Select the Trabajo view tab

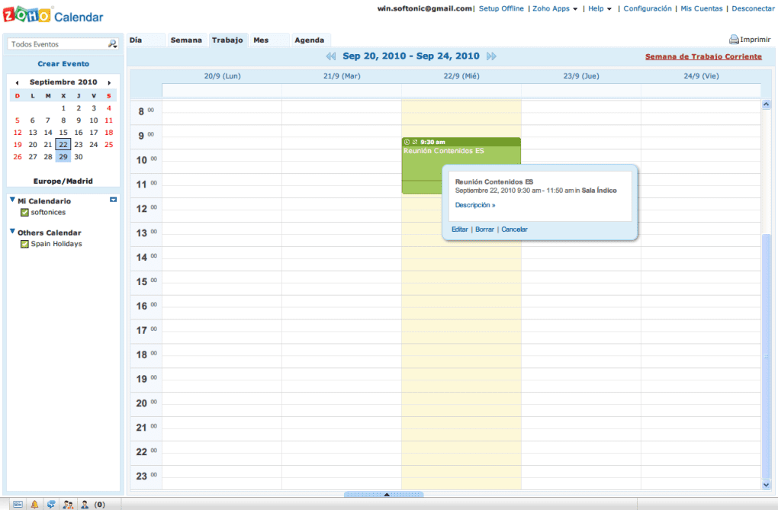pos(227,40)
